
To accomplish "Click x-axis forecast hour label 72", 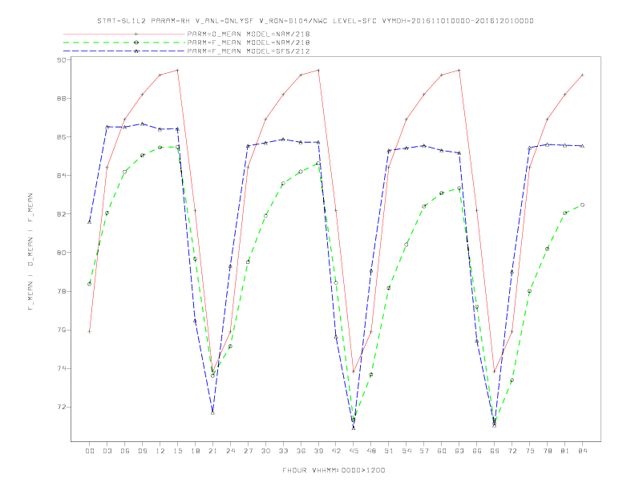I will [x=512, y=451].
